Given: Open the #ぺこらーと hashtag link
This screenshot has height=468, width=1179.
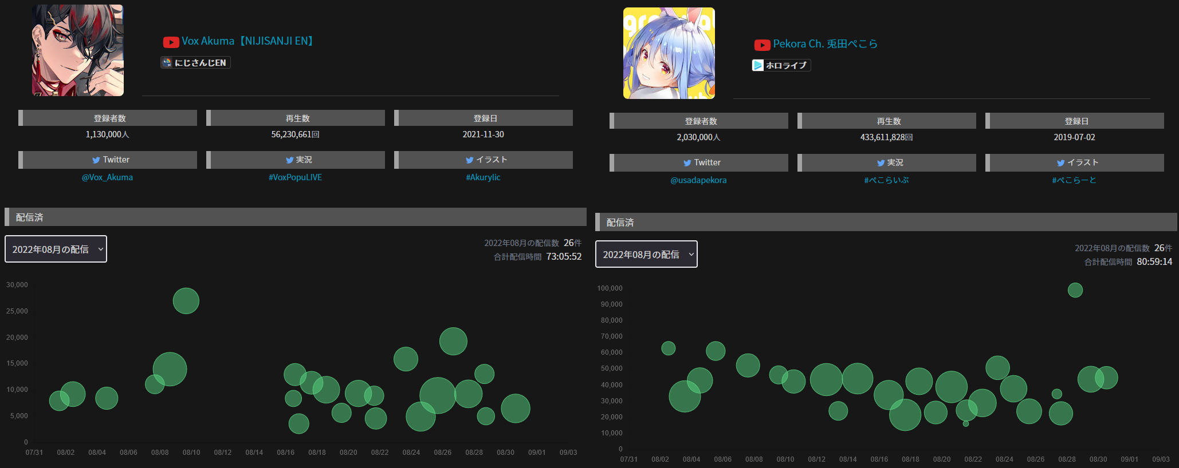Looking at the screenshot, I should tap(1074, 180).
